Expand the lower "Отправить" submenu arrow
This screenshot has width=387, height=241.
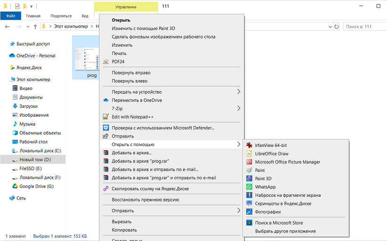pos(238,211)
